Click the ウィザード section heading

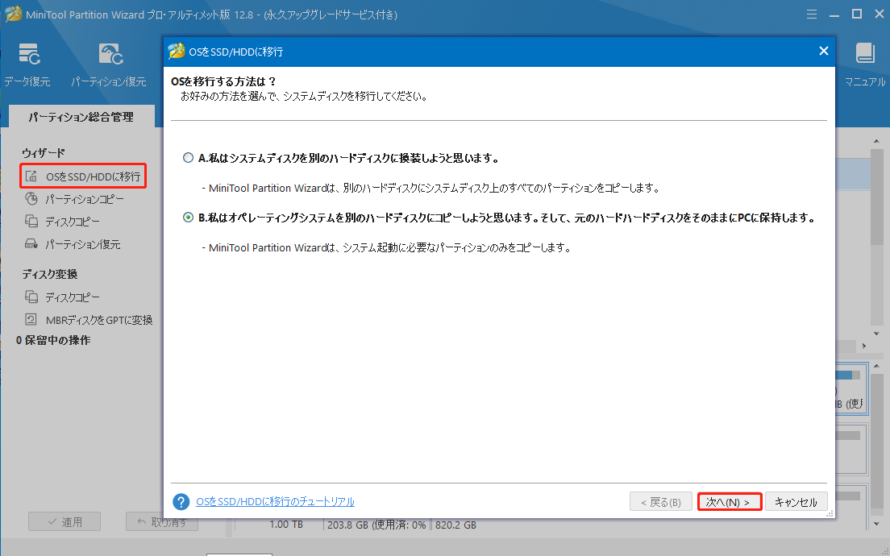(x=44, y=152)
